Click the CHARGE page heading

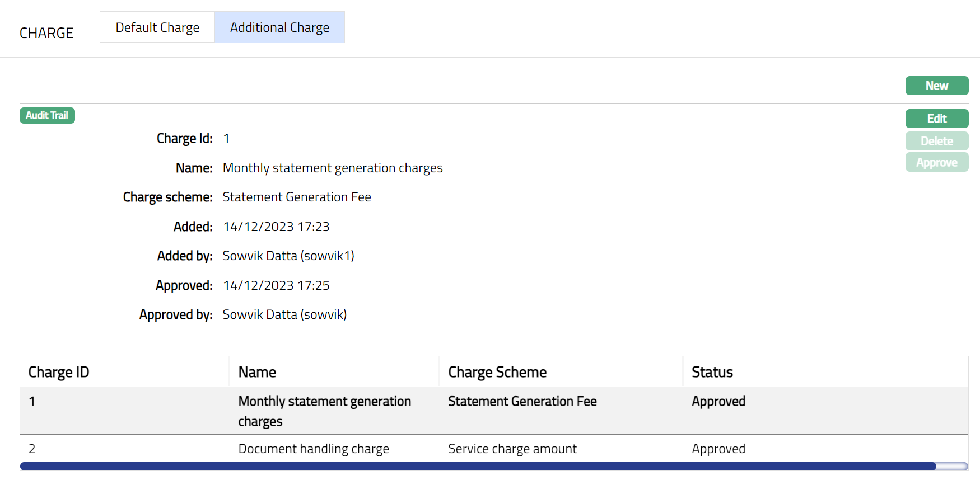pyautogui.click(x=46, y=33)
